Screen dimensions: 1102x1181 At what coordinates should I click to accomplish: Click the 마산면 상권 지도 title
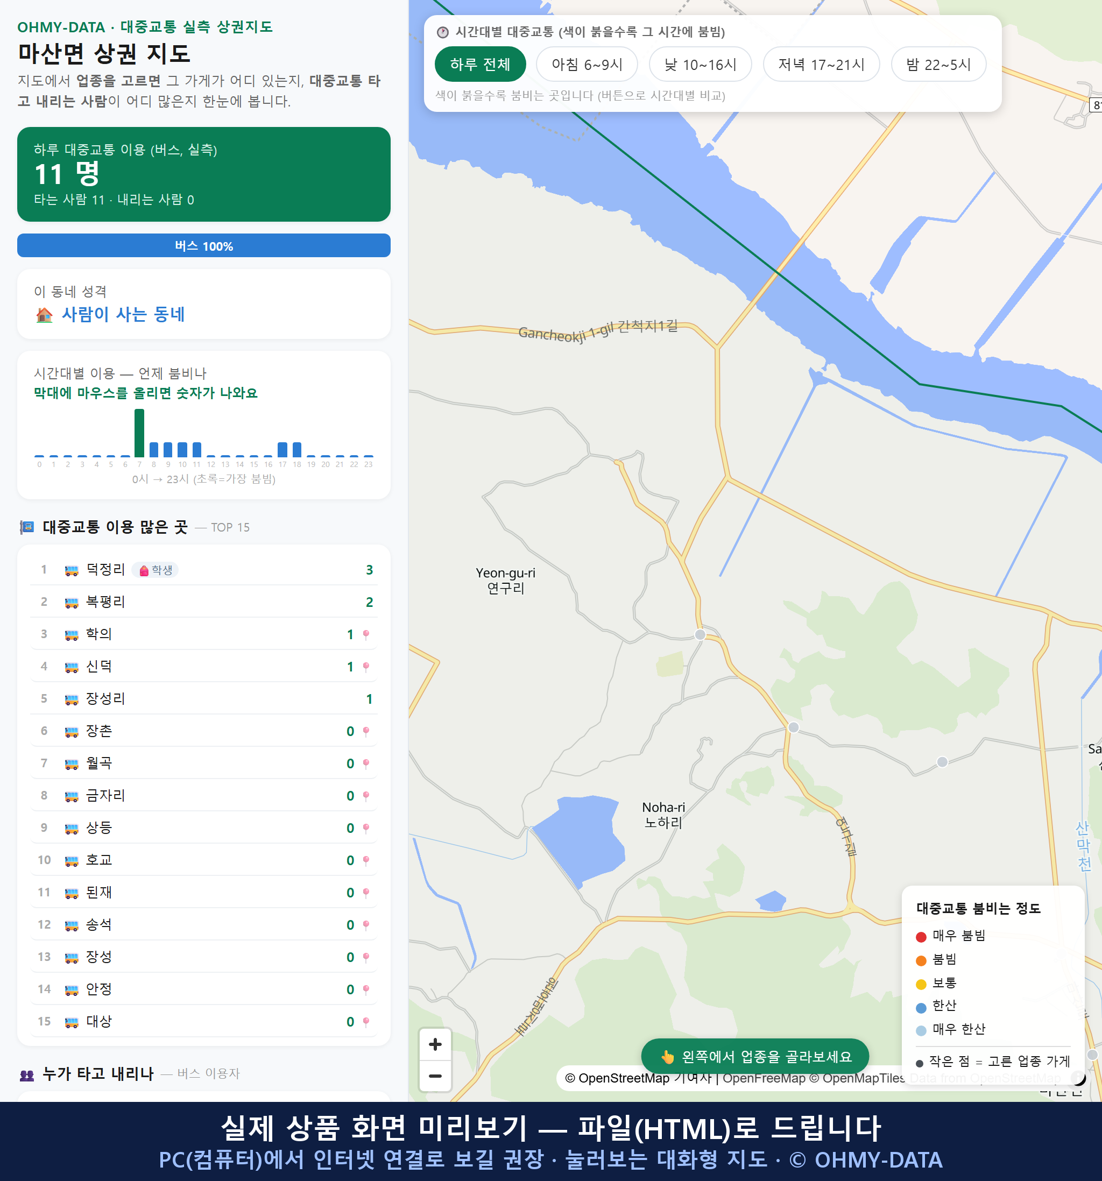(x=104, y=53)
